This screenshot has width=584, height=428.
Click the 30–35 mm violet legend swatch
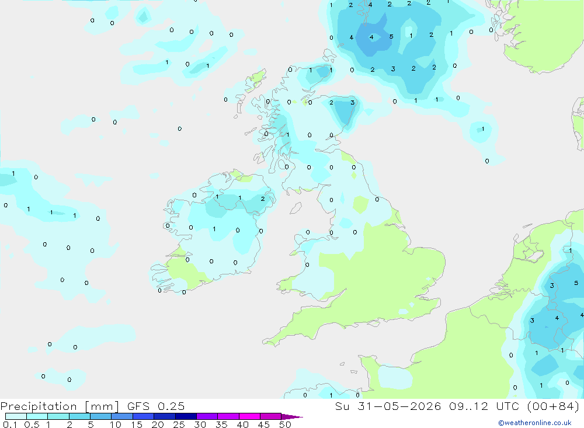(207, 416)
